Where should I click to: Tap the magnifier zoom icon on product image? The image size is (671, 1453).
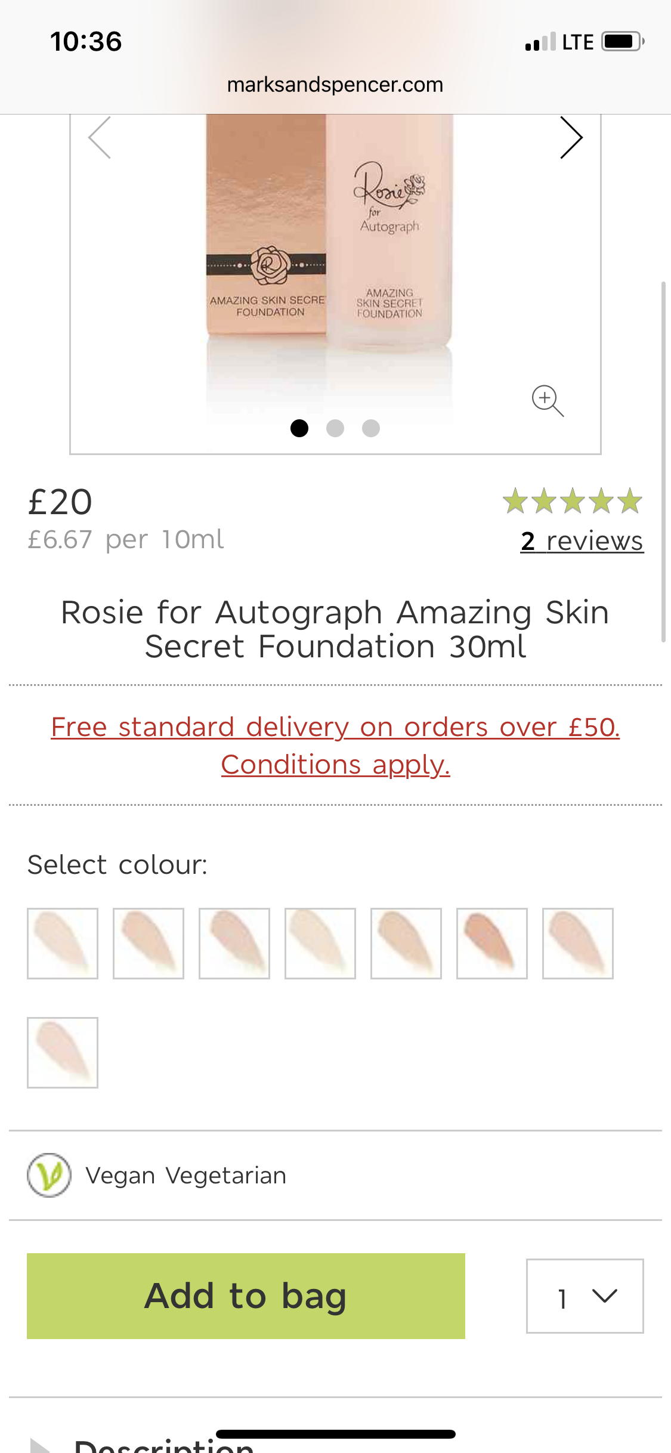548,400
